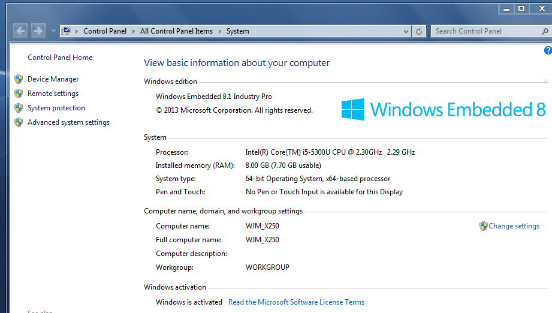Select All Control Panel Items breadcrumb

pyautogui.click(x=176, y=31)
